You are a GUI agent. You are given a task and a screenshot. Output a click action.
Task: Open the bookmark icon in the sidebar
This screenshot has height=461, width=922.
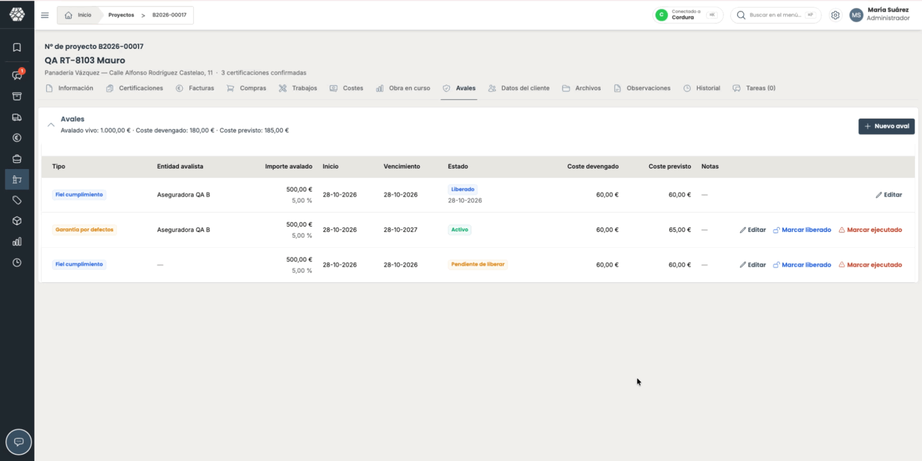pos(17,47)
